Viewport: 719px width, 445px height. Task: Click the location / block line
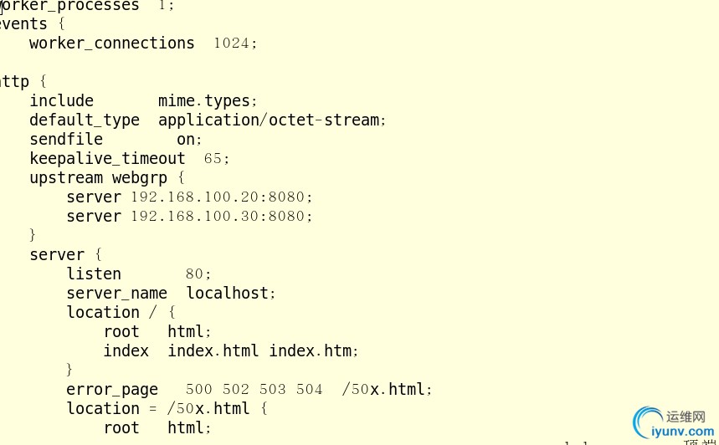[121, 313]
